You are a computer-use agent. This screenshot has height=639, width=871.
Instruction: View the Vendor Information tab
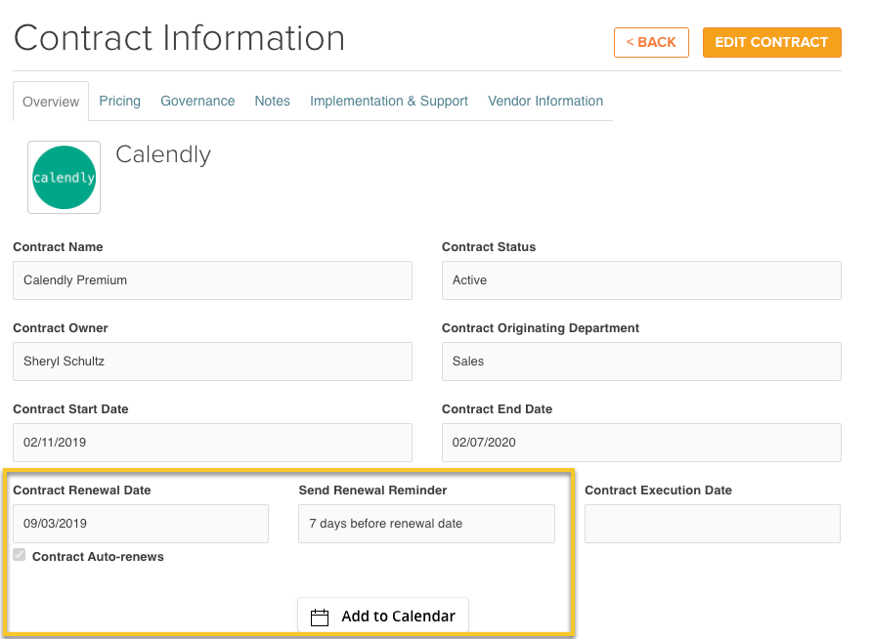[x=545, y=101]
